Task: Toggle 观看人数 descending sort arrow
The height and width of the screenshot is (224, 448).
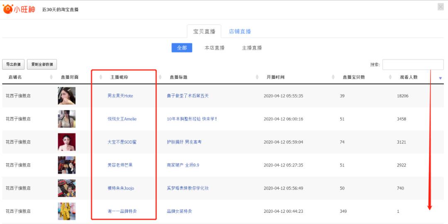Action: 440,78
